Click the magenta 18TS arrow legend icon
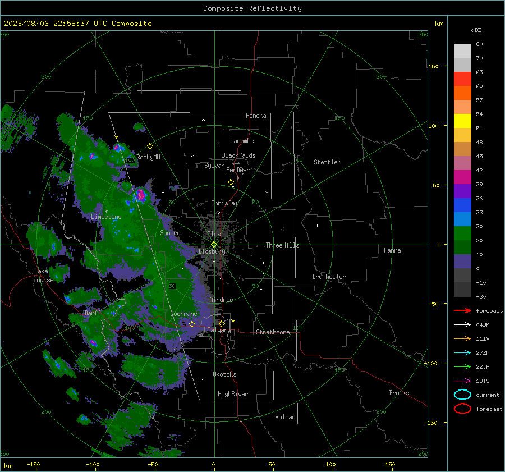This screenshot has height=472, width=505. [x=462, y=381]
